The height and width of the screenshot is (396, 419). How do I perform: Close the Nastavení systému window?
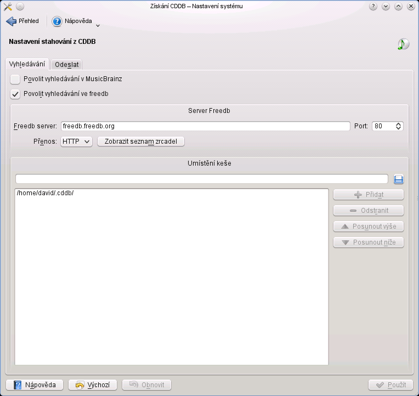[x=411, y=7]
